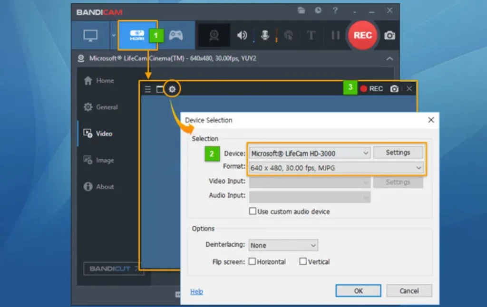487x307 pixels.
Task: Enable Use custom audio device checkbox
Action: (253, 211)
